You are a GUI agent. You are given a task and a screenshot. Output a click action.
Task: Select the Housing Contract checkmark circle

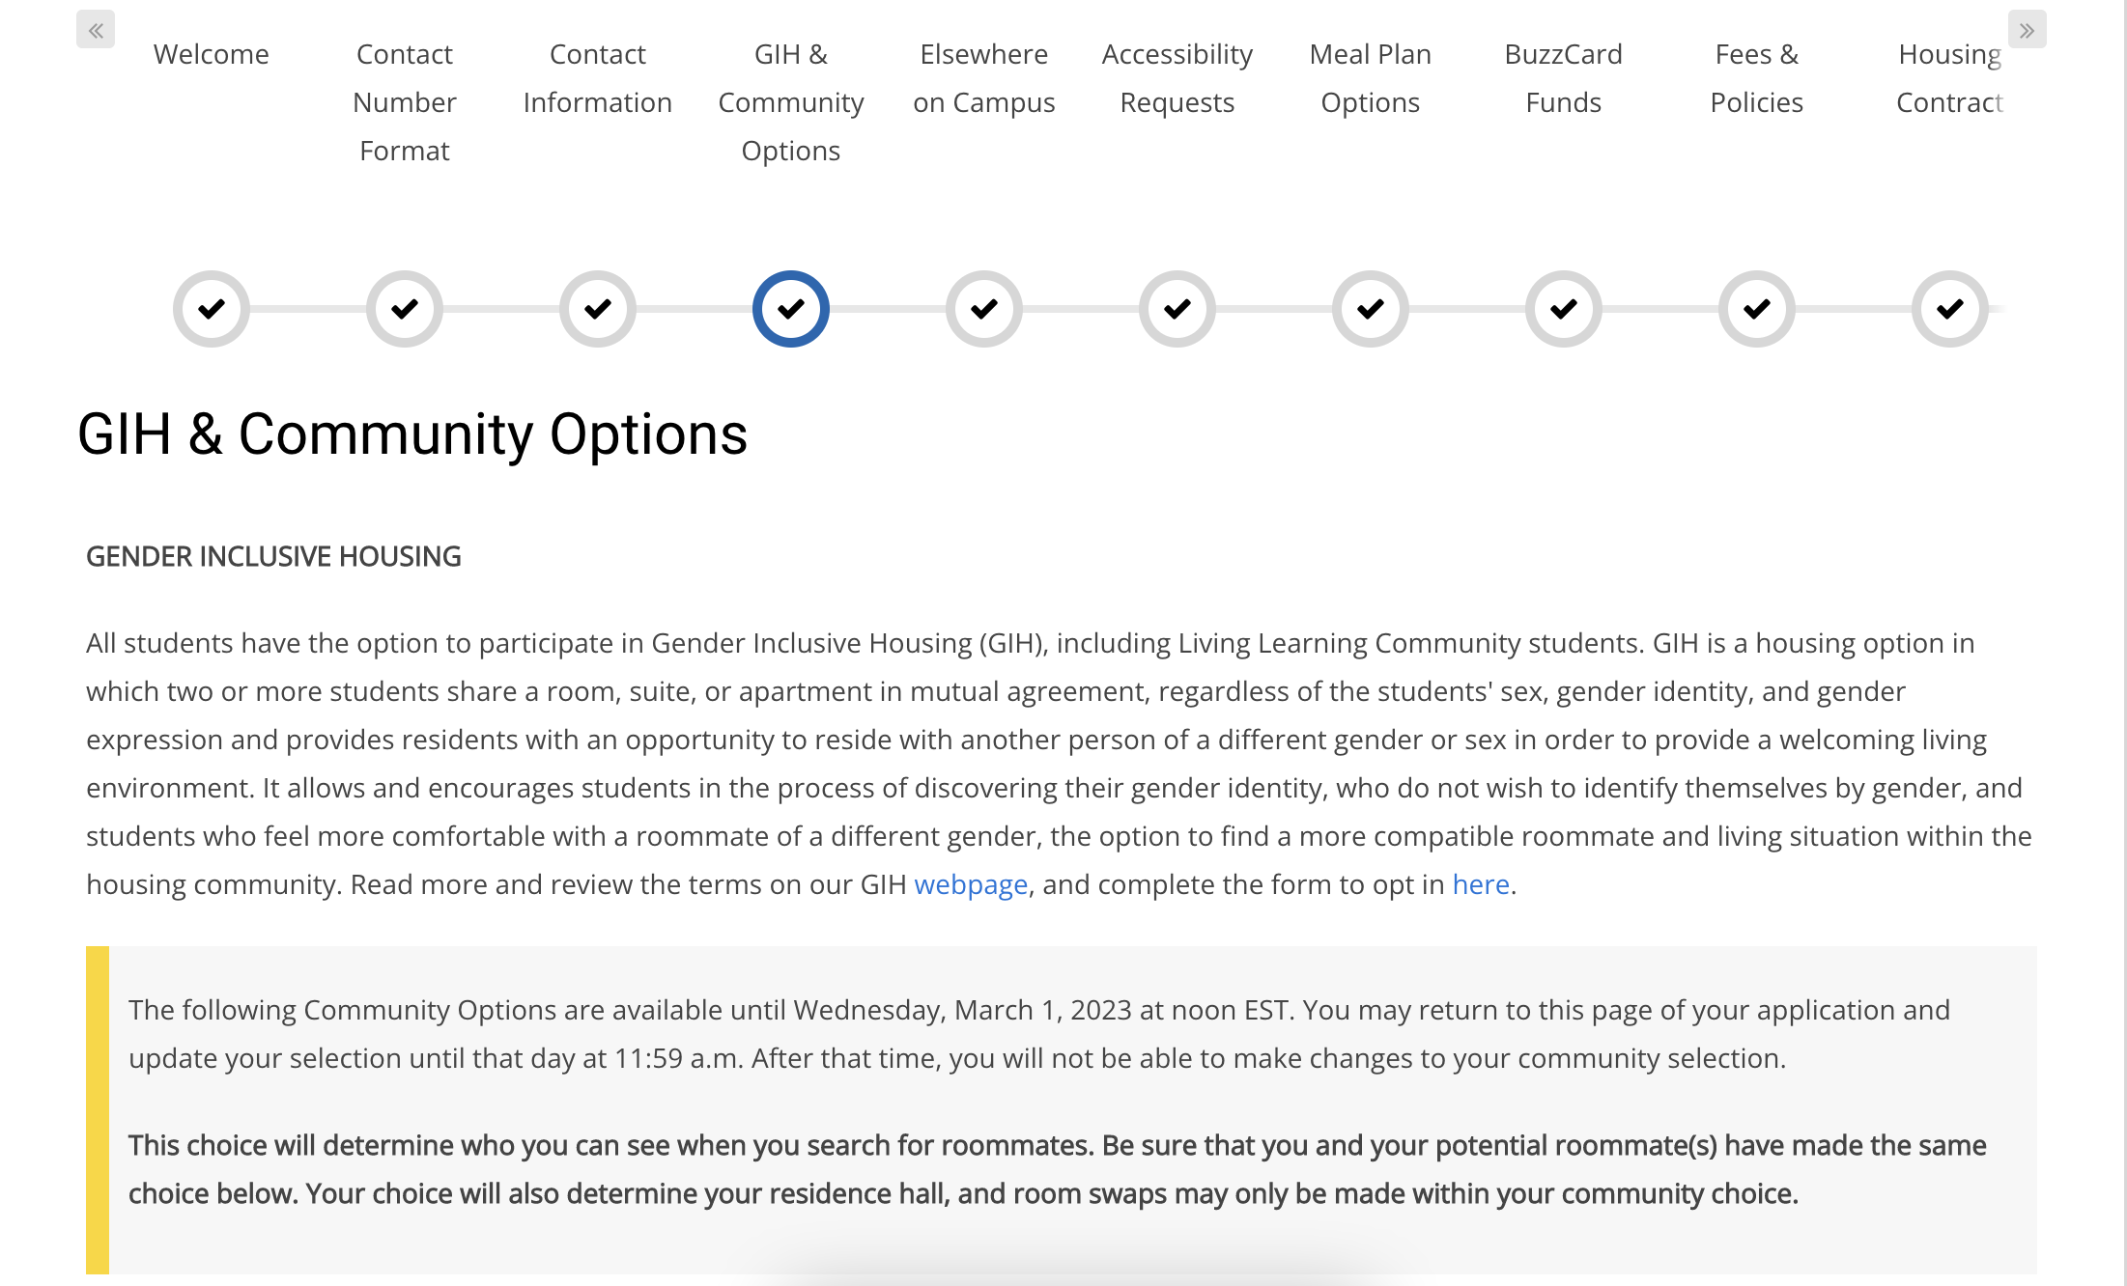point(1949,309)
